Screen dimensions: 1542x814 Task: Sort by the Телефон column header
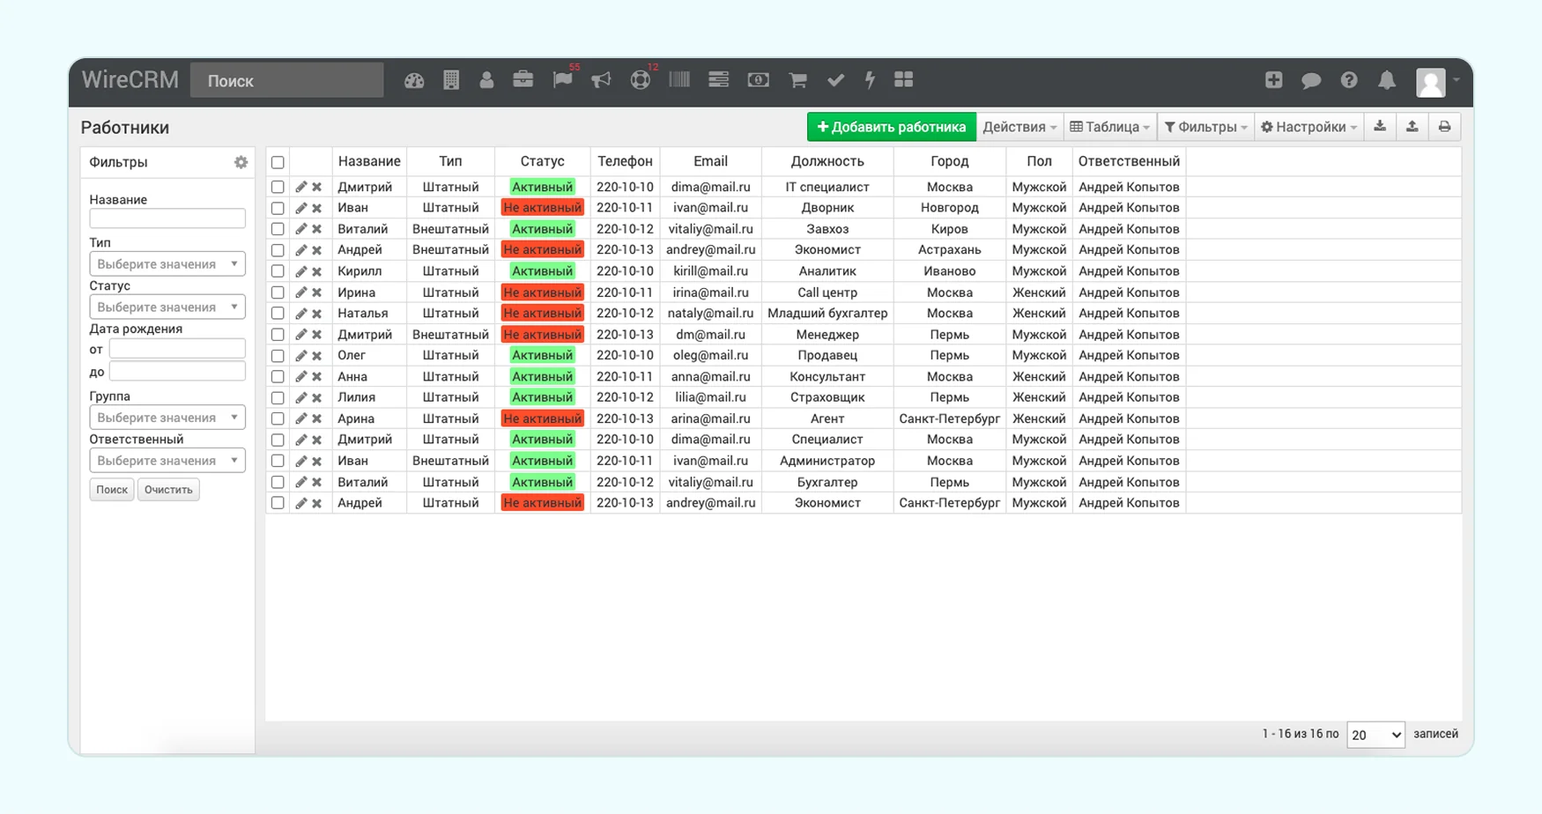[x=625, y=161]
